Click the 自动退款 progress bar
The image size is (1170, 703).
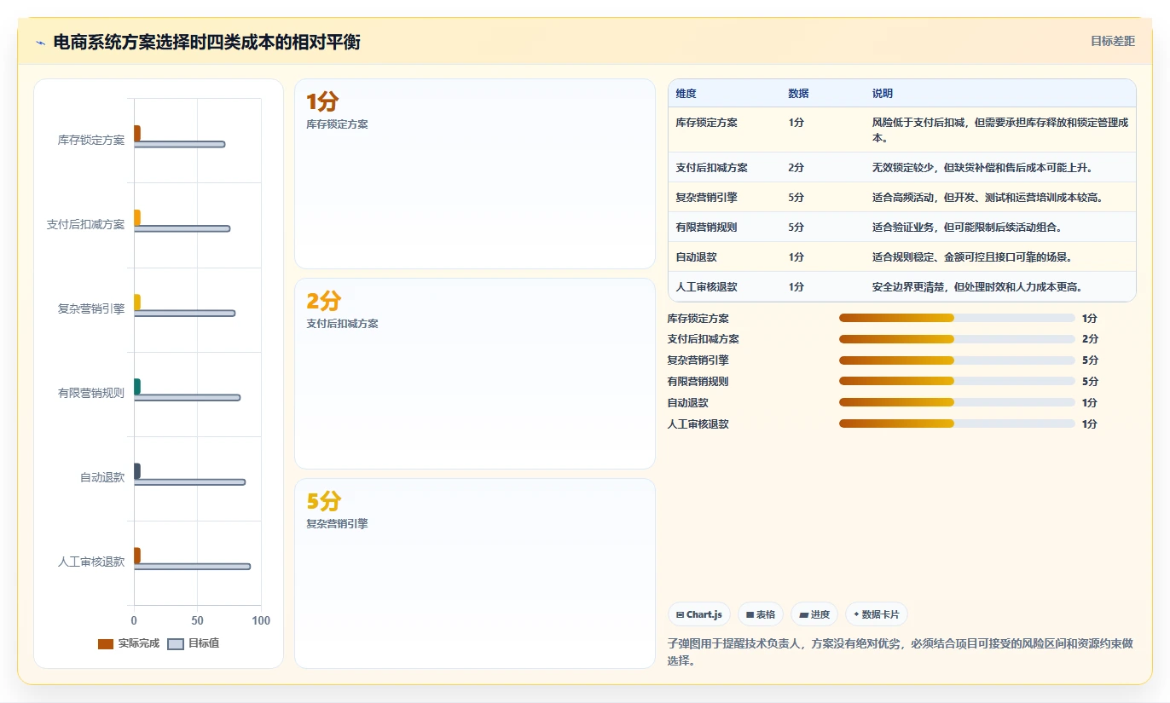[x=957, y=402]
